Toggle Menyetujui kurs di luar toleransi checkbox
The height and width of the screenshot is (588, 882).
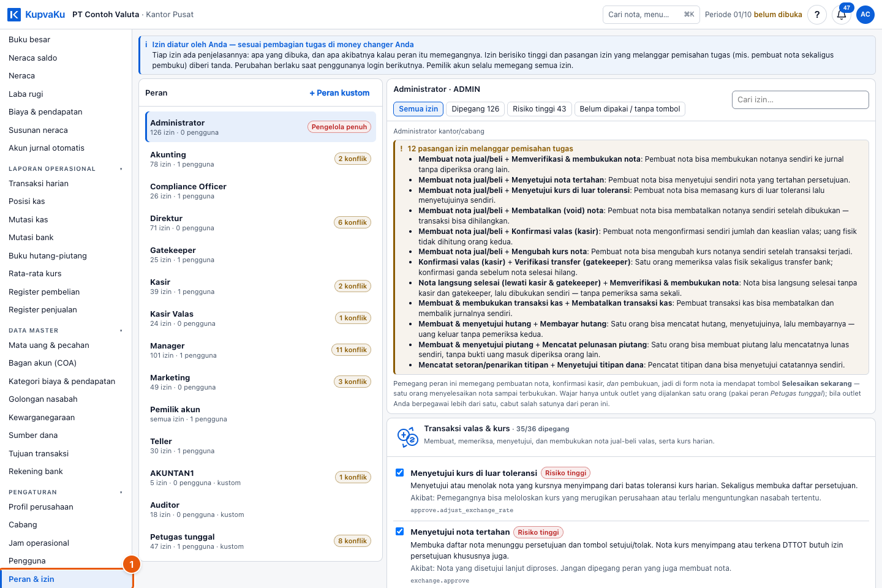coord(400,473)
